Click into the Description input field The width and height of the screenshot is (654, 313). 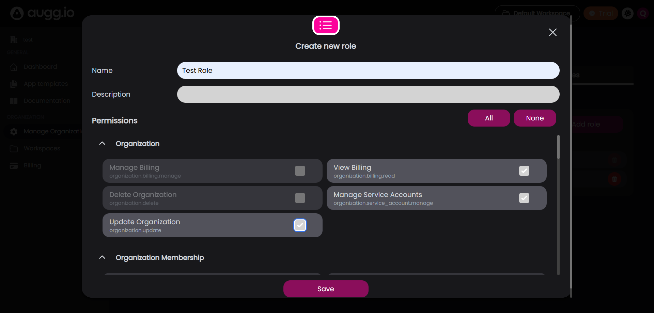tap(368, 94)
